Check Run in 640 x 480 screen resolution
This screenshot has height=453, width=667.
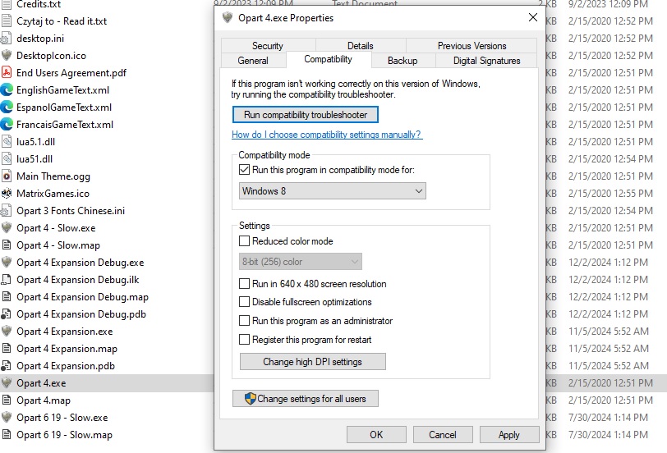tap(244, 283)
